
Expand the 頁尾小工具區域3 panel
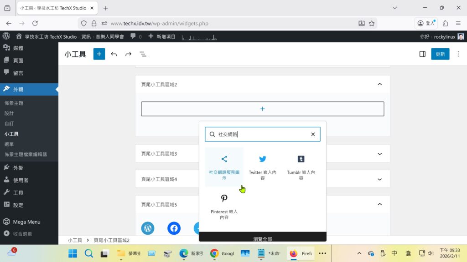coord(379,154)
